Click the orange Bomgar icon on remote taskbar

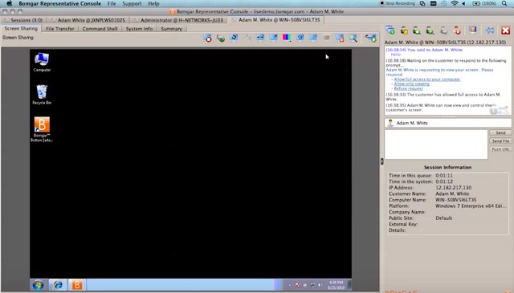[x=77, y=285]
